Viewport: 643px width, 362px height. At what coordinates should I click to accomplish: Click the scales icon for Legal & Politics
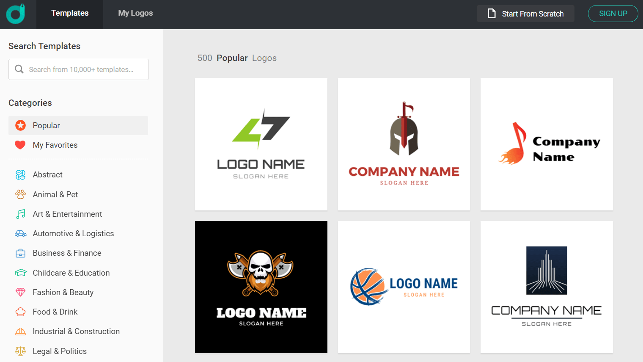point(20,351)
